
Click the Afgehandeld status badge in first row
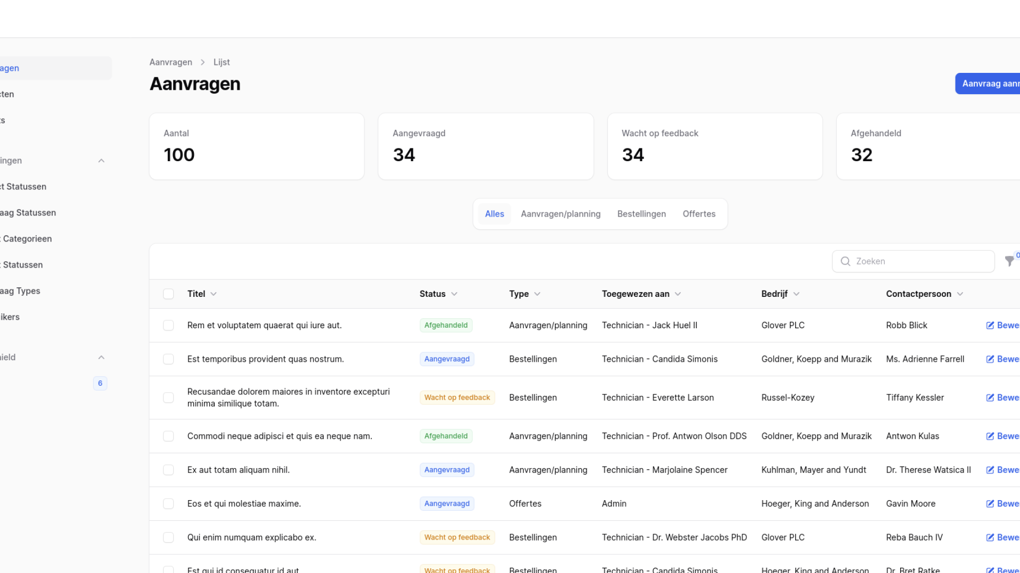coord(446,326)
